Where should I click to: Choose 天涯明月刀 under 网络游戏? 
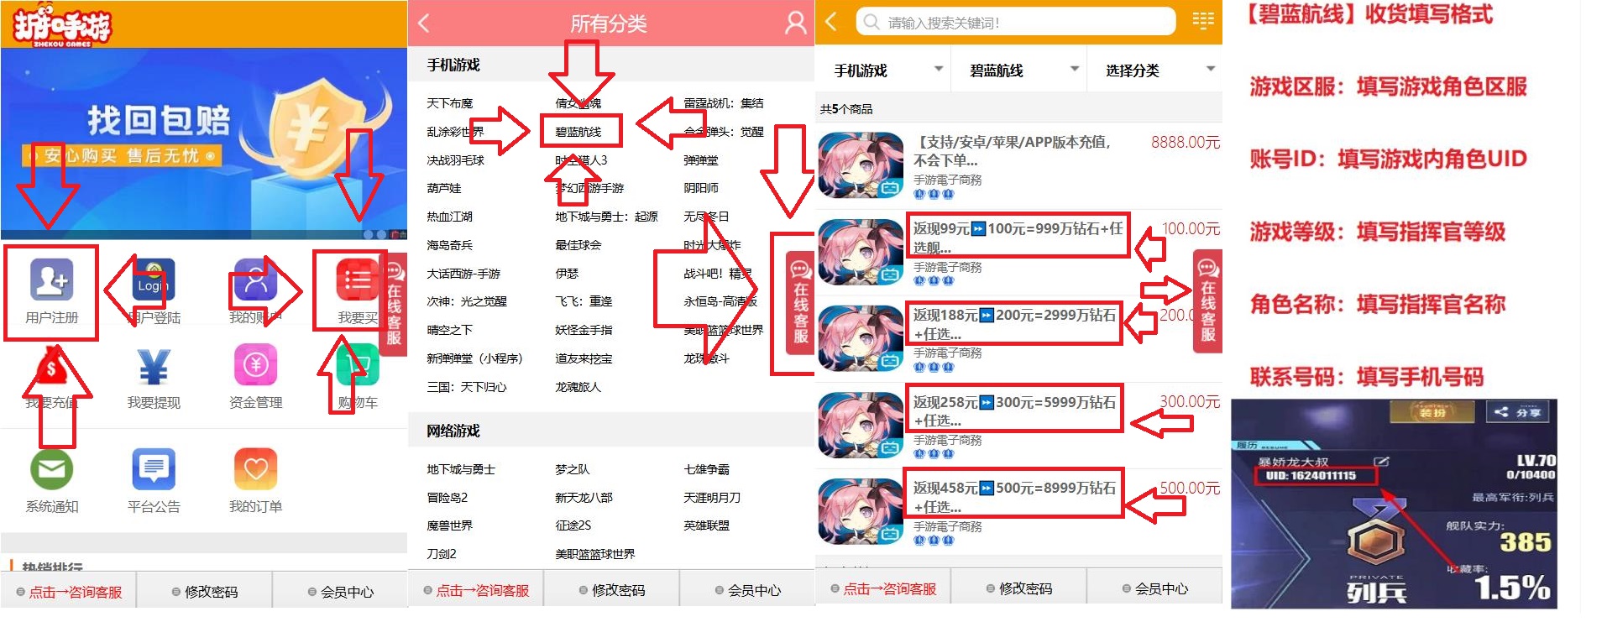712,498
